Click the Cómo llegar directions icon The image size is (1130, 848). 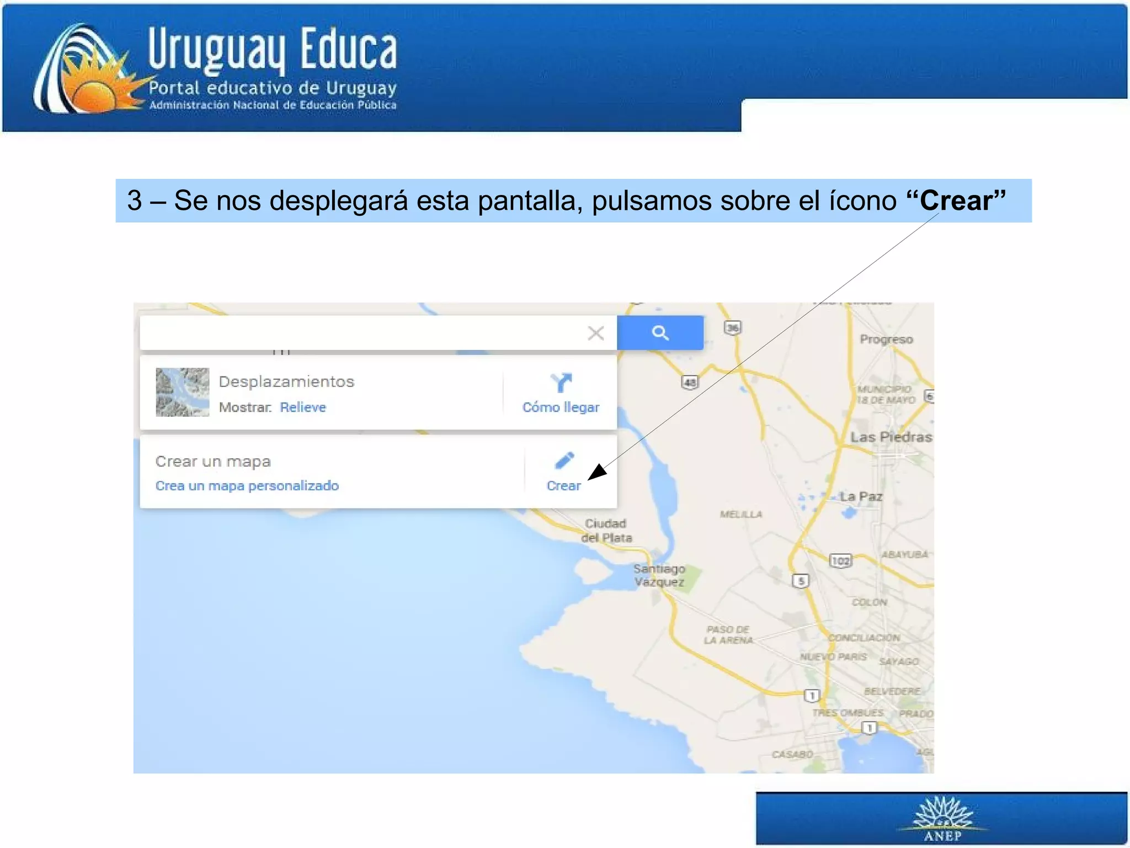click(561, 382)
